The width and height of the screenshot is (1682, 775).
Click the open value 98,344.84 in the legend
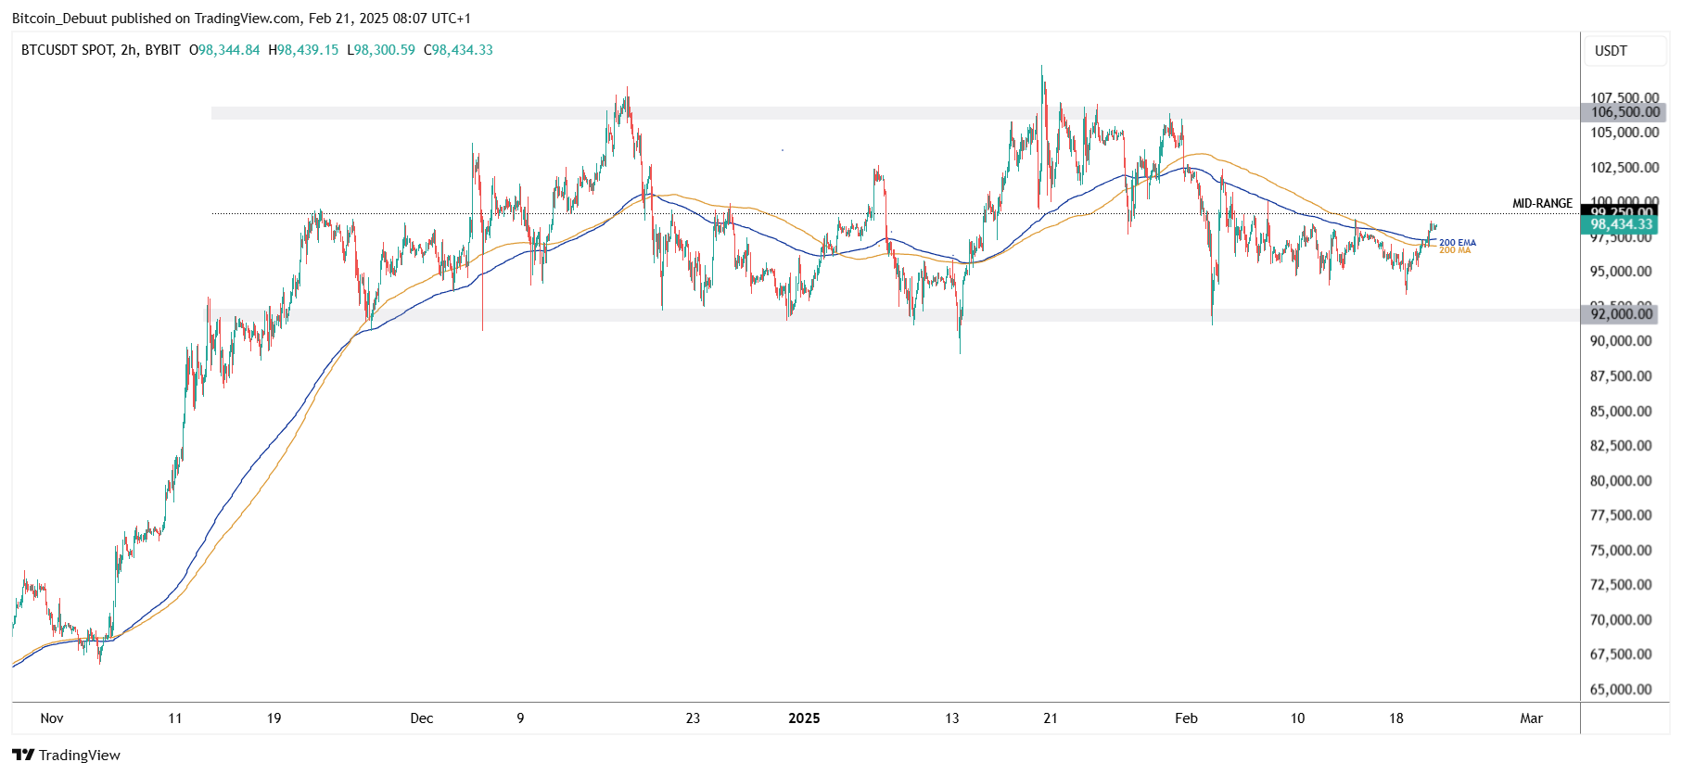[228, 50]
